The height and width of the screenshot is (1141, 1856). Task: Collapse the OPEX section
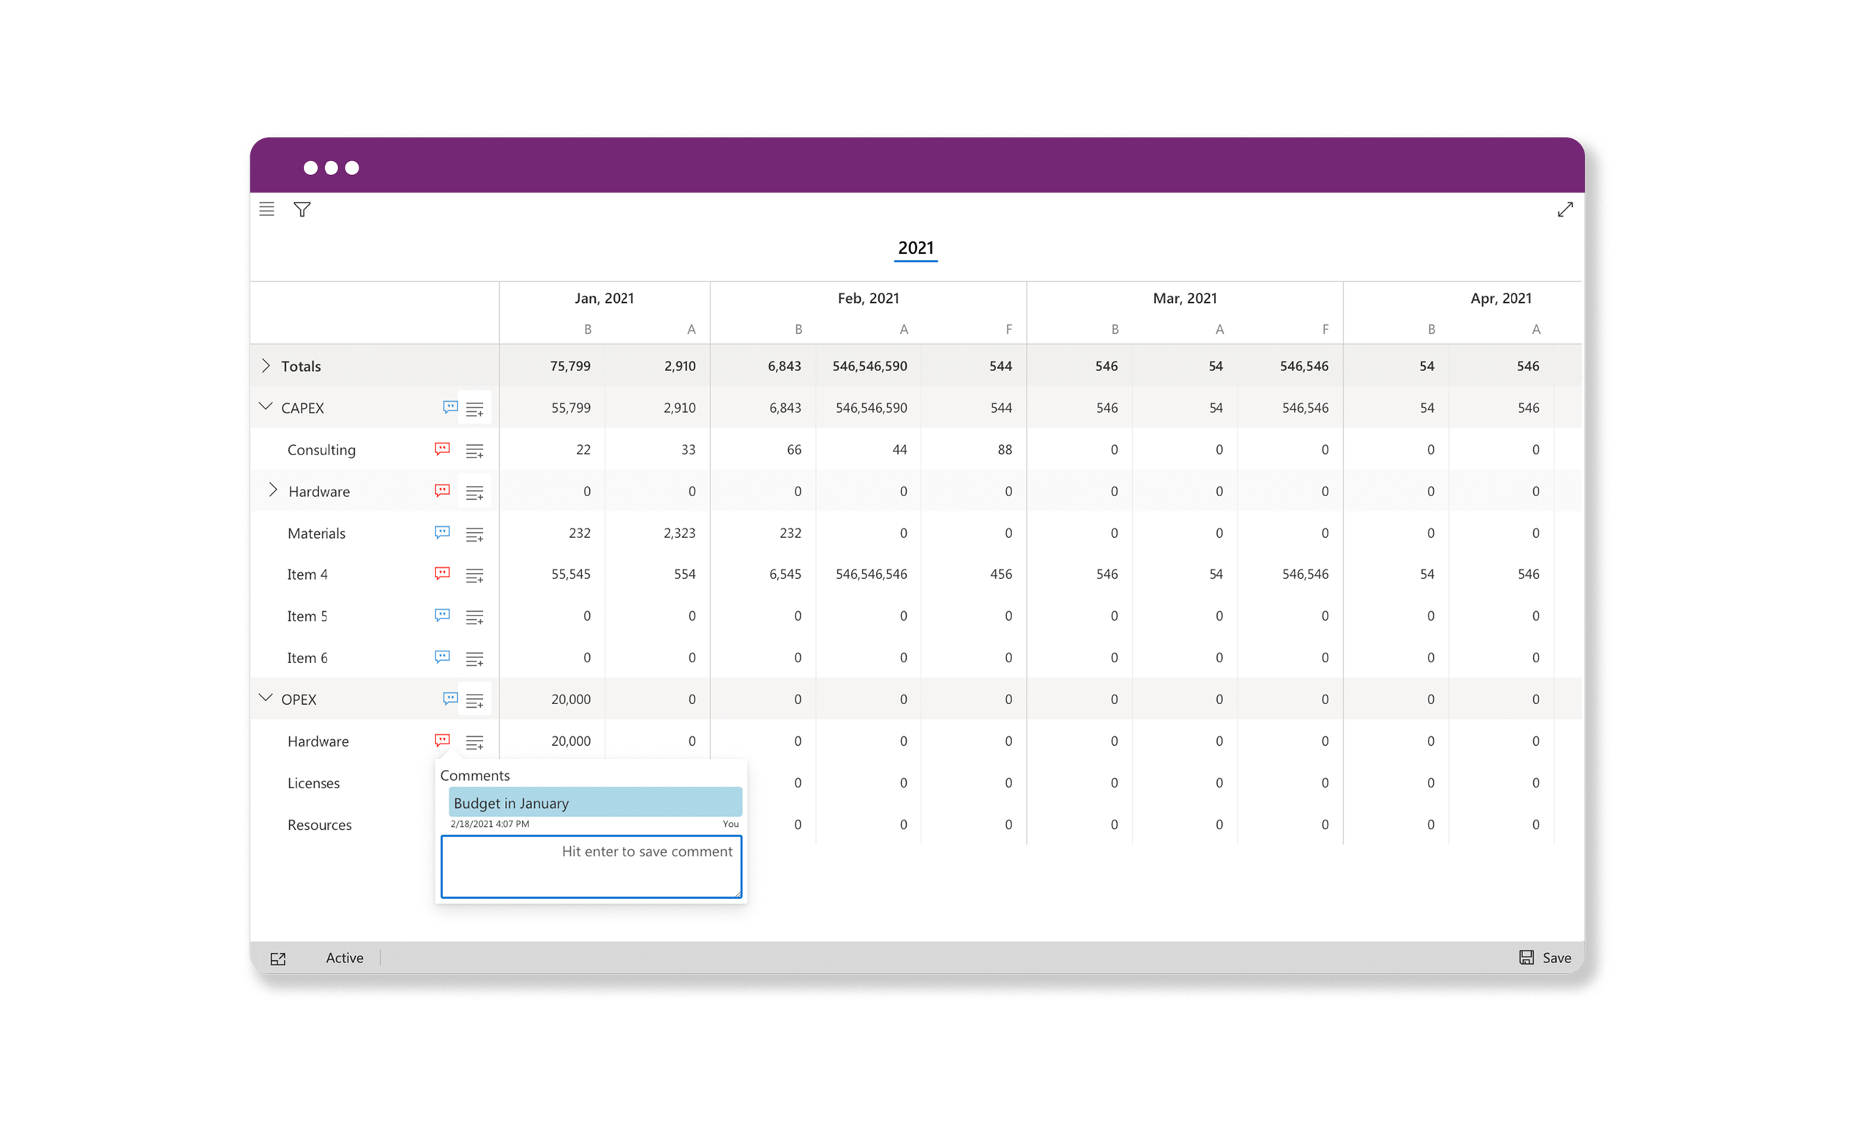(x=266, y=699)
